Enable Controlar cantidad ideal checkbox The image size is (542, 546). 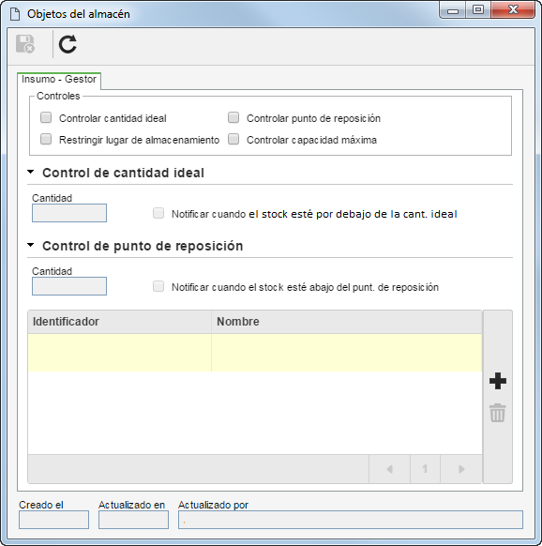46,117
